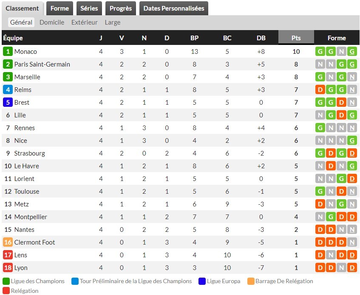This screenshot has width=360, height=295.
Task: Click Brest's rank 5 Europa badge
Action: 8,103
